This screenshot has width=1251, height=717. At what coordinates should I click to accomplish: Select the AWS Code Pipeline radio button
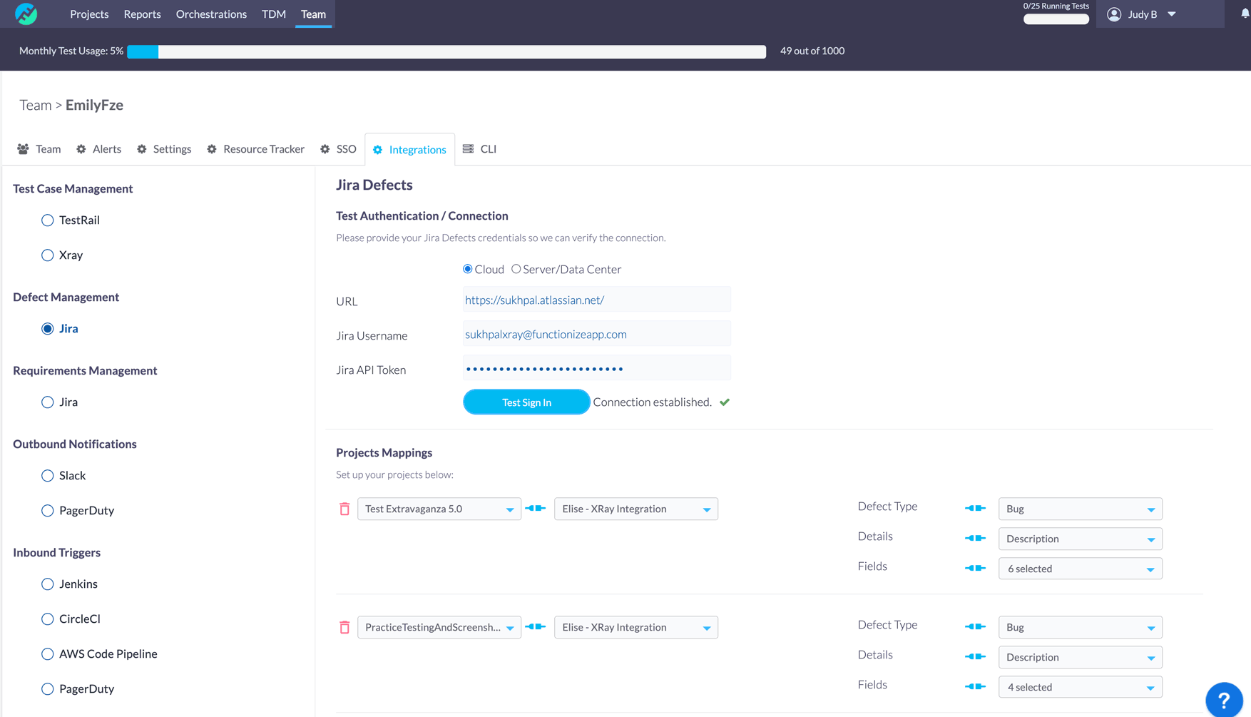(x=48, y=654)
